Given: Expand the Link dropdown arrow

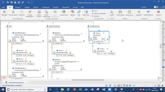Looking at the screenshot, I should [x=98, y=11].
